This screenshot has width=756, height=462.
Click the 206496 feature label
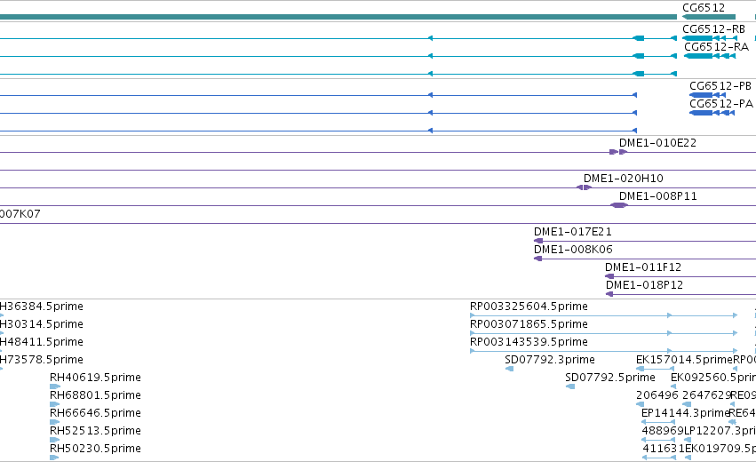(x=657, y=395)
